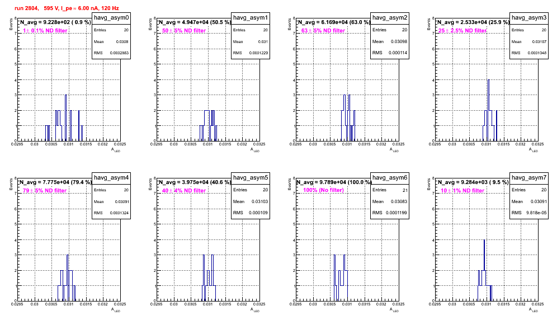The width and height of the screenshot is (557, 320).
Task: Click RMS value 0.0001229 in havg_asym1
Action: [x=258, y=53]
